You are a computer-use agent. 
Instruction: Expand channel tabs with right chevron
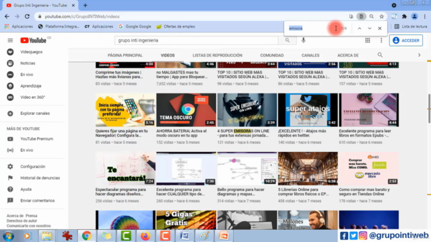419,55
